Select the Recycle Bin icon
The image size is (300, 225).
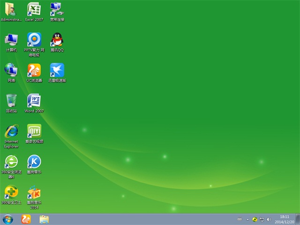click(11, 101)
